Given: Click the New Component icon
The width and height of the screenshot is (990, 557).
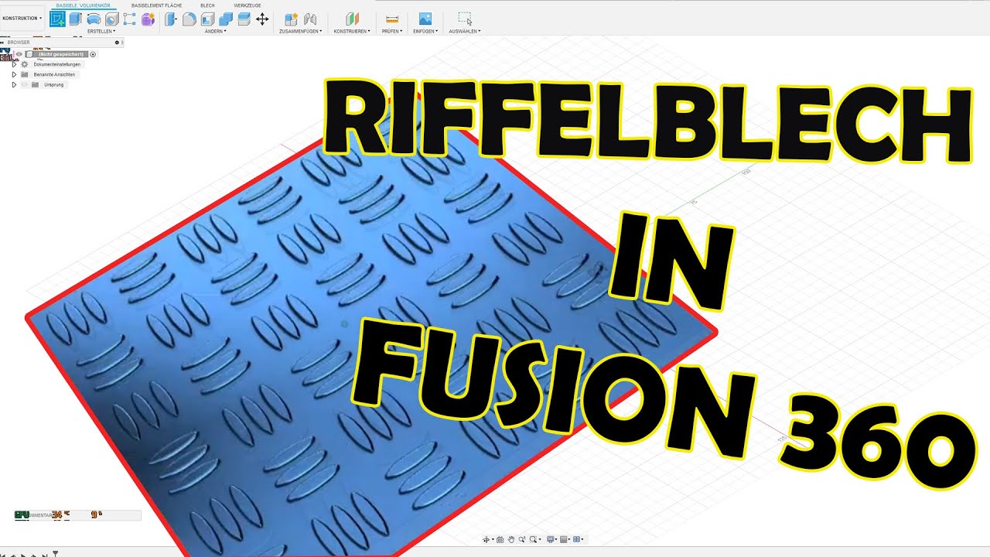Looking at the screenshot, I should click(x=292, y=19).
